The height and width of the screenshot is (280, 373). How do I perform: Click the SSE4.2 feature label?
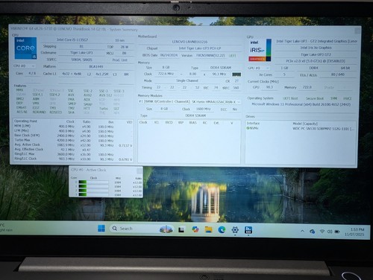click(x=54, y=95)
